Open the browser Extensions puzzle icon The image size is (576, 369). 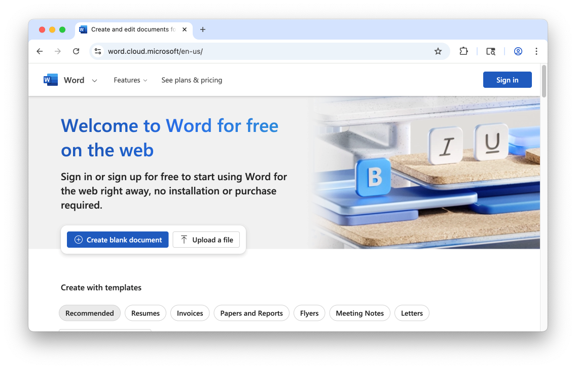(x=463, y=51)
